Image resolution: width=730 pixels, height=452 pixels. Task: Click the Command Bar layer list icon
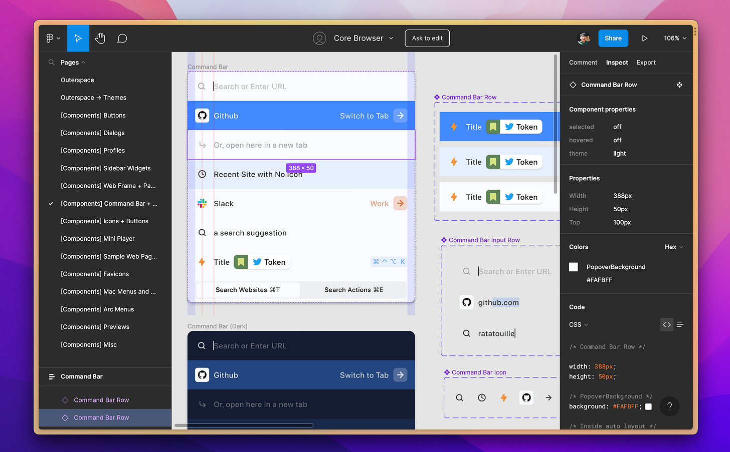point(51,376)
